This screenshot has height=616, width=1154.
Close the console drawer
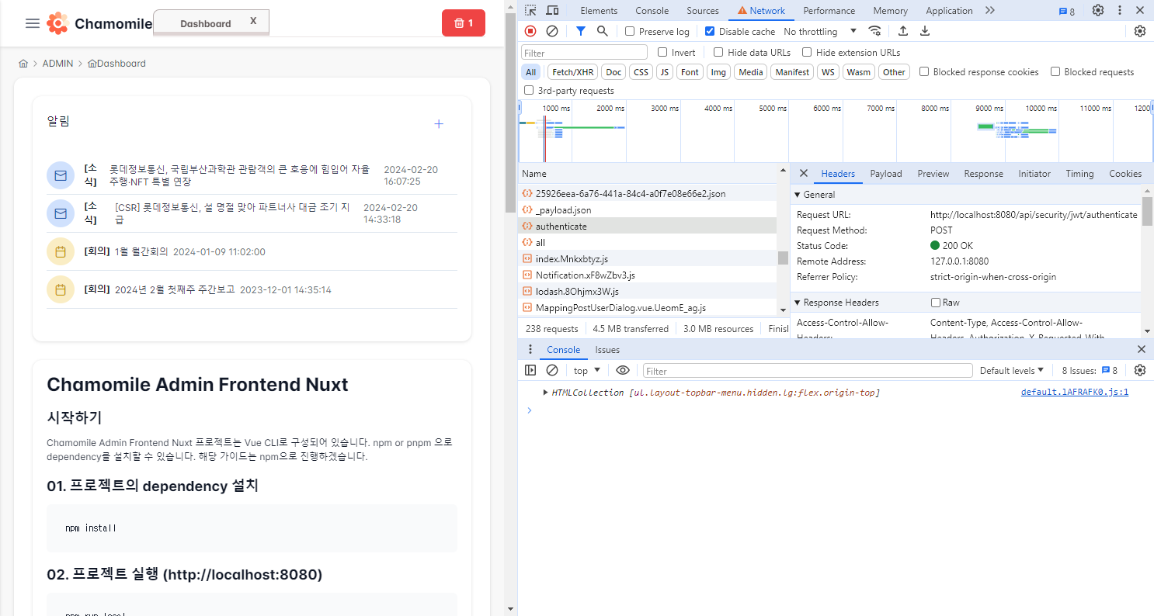click(1142, 349)
